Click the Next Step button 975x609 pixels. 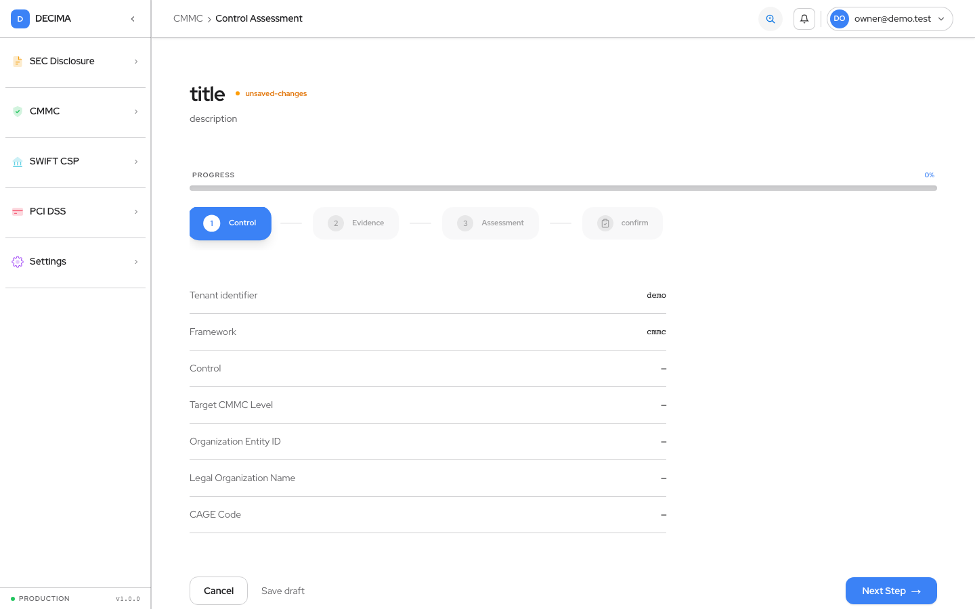coord(891,591)
